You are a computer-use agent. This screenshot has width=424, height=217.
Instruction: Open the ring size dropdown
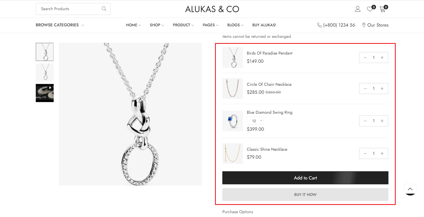pyautogui.click(x=255, y=121)
